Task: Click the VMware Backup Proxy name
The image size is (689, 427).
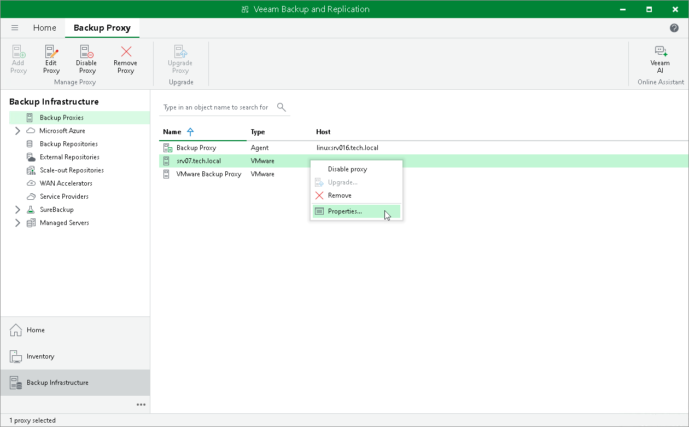Action: pos(209,174)
